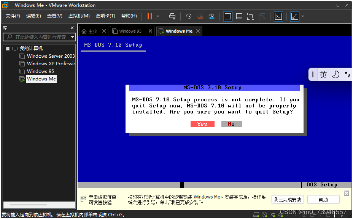Send Ctrl+Alt+Del to the virtual machine
This screenshot has width=353, height=219.
click(172, 16)
